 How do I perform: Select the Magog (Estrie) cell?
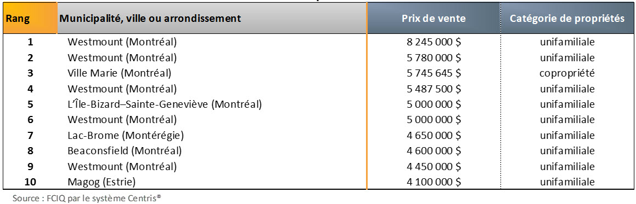pos(101,182)
